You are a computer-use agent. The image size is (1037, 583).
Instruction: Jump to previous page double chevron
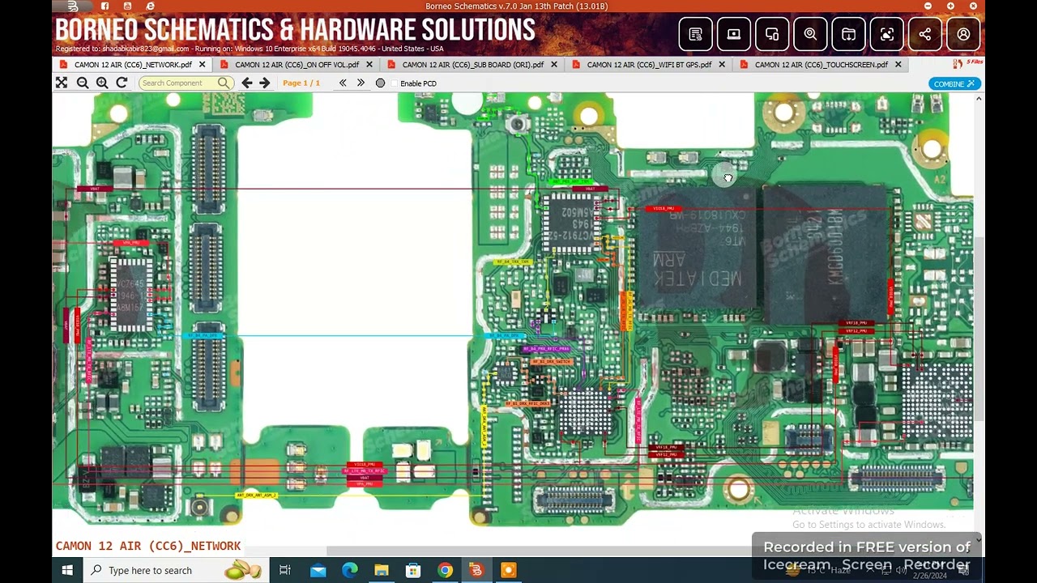(x=343, y=83)
